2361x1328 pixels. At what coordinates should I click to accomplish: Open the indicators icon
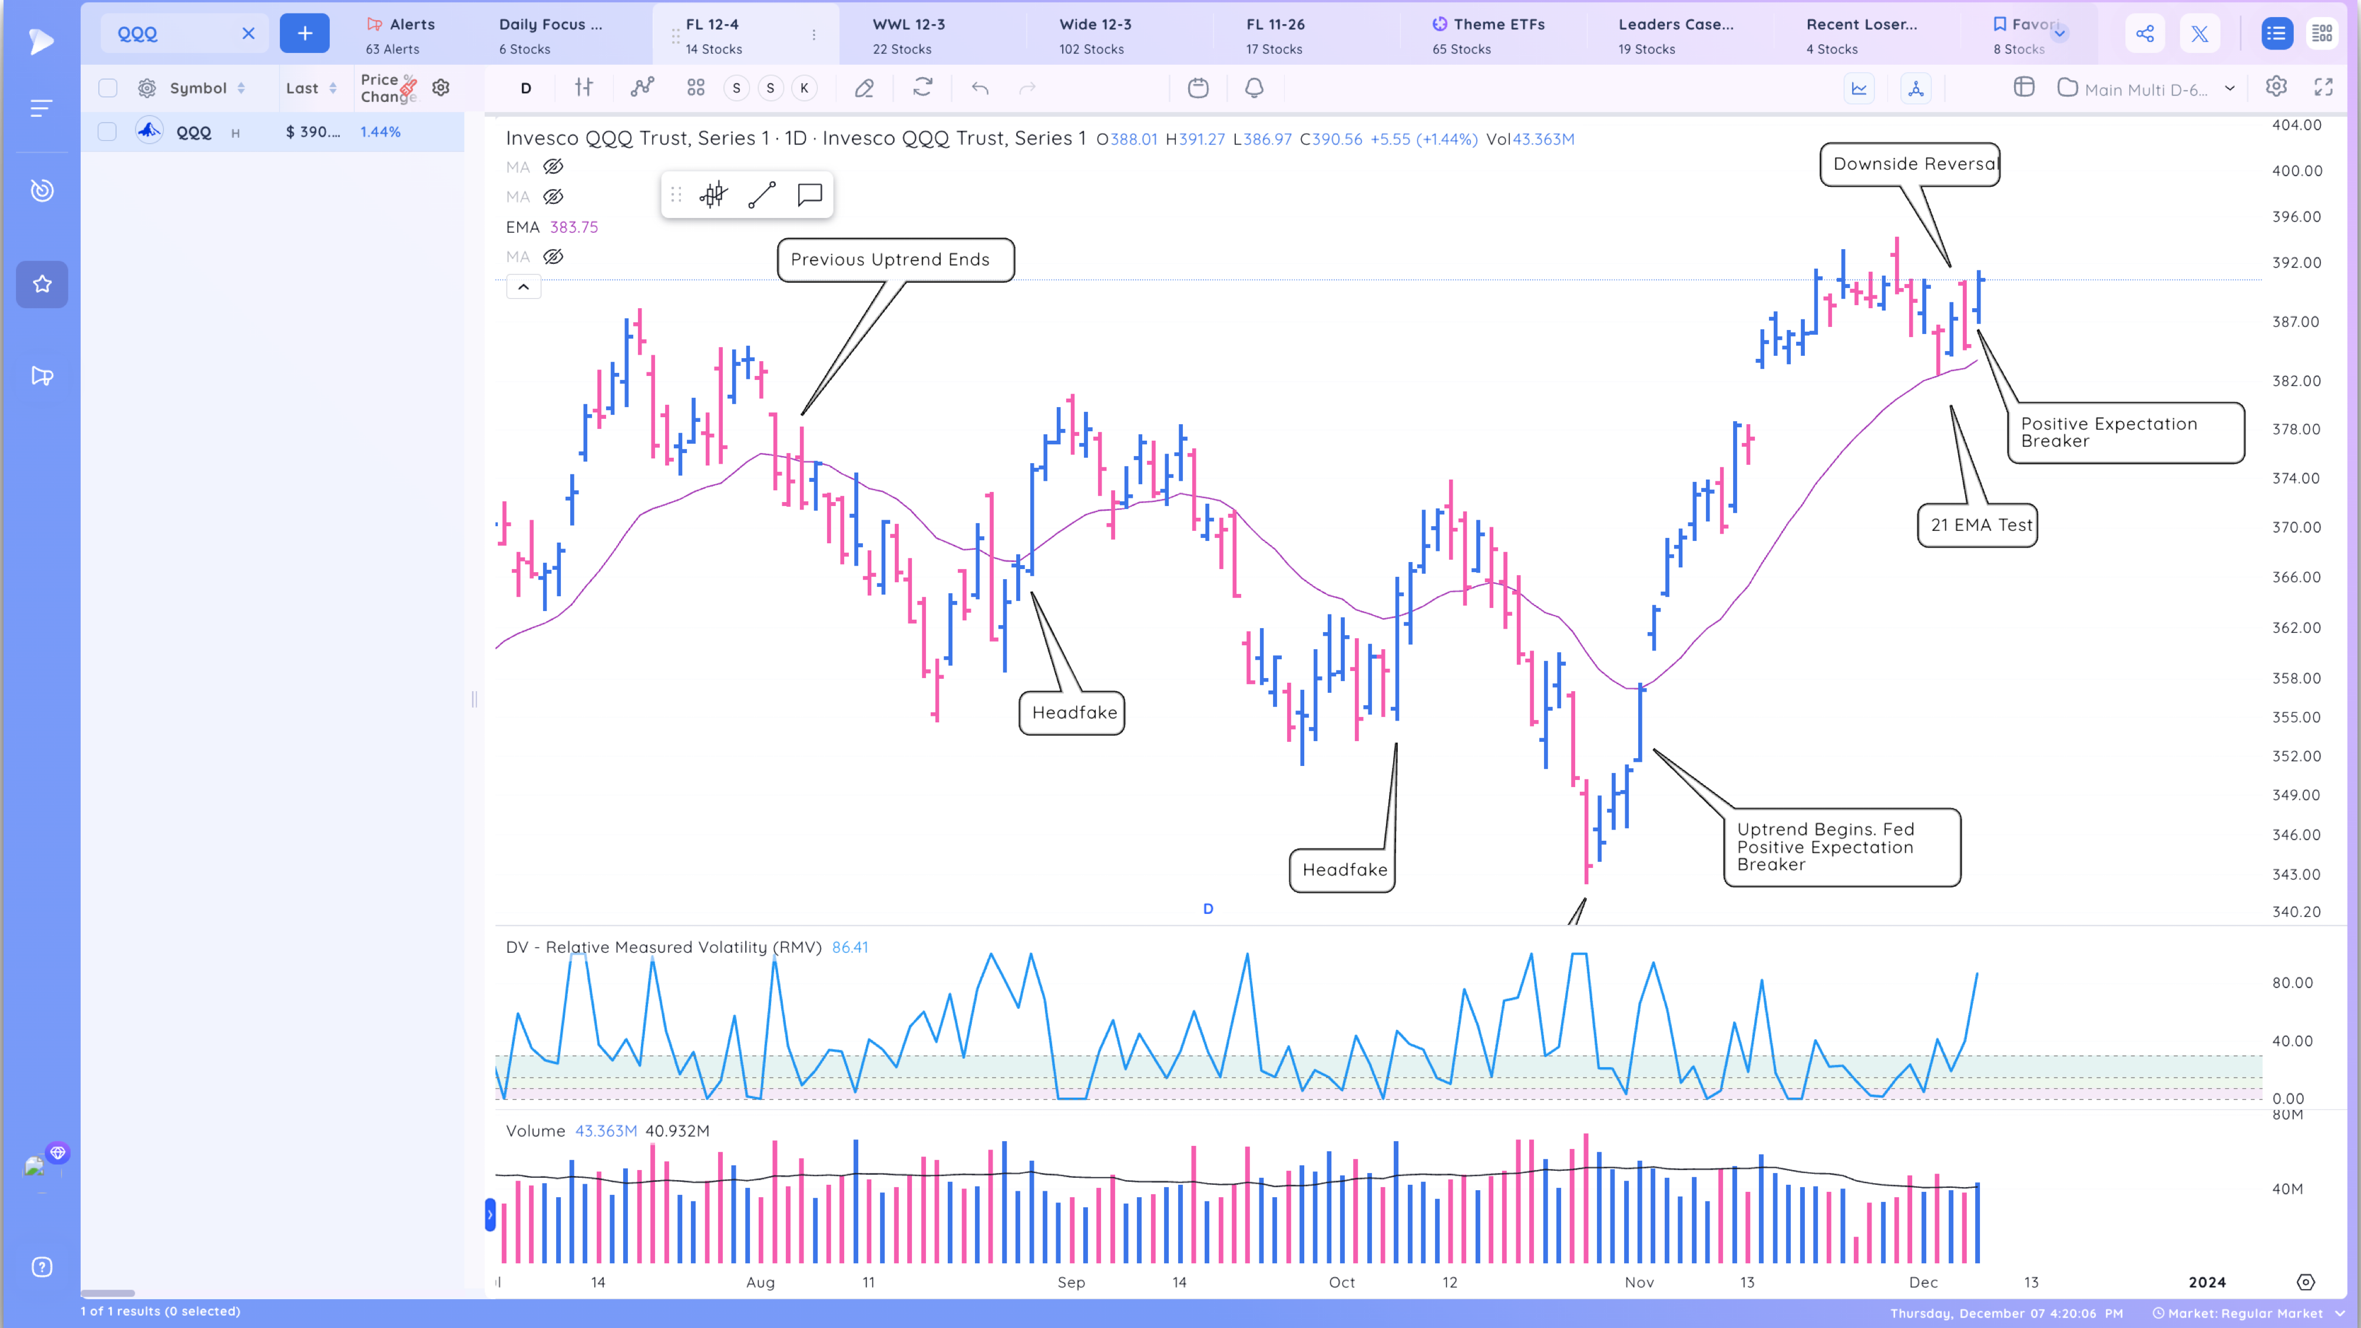point(643,87)
